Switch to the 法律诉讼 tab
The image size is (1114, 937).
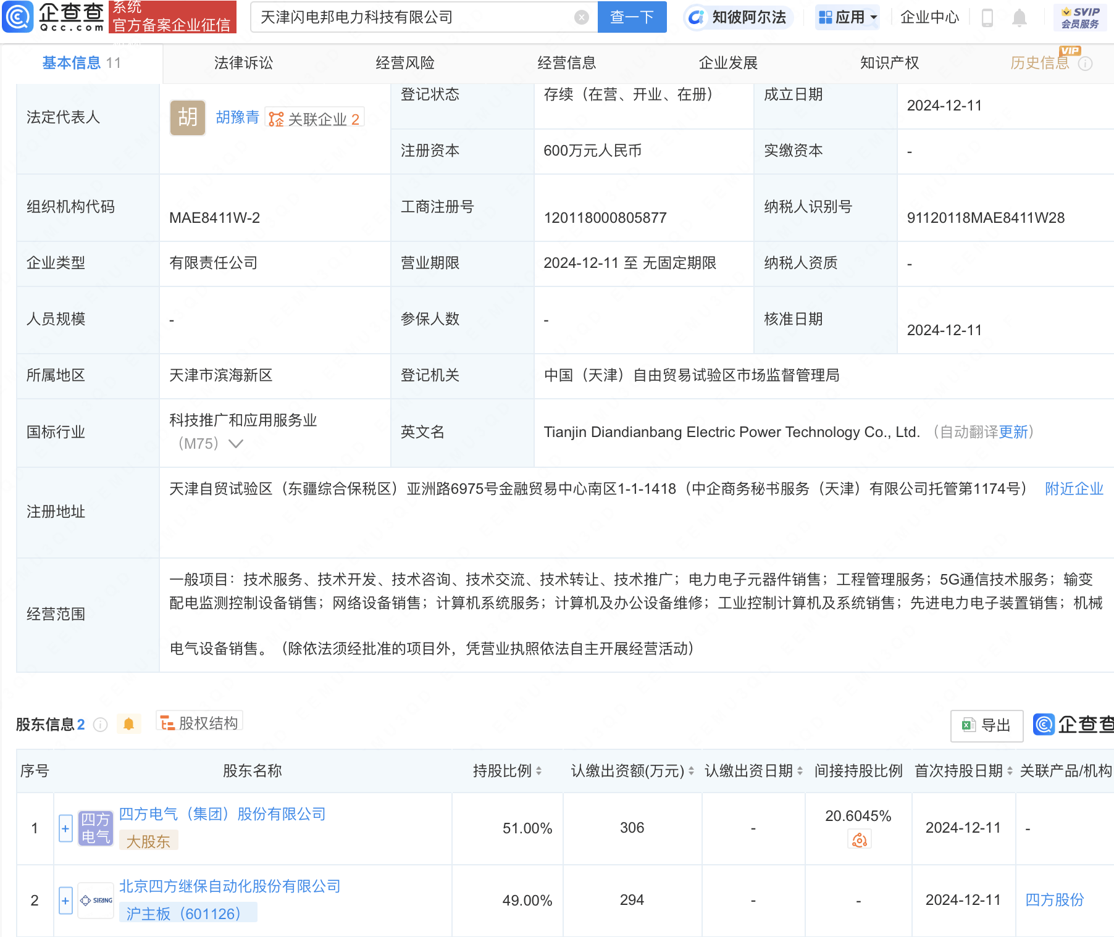(243, 63)
